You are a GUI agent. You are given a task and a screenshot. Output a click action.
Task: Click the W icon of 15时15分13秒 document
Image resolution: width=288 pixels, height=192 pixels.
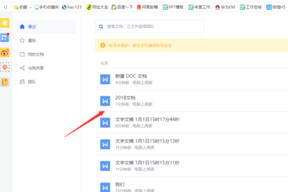coord(105,144)
